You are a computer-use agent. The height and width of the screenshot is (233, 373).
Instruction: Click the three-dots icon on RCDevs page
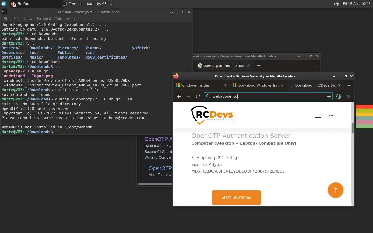330,115
